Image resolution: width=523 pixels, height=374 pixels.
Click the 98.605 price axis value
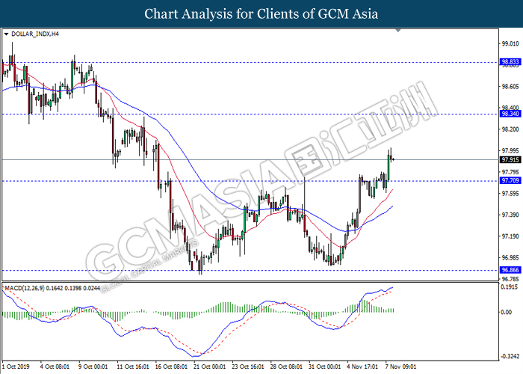(510, 87)
